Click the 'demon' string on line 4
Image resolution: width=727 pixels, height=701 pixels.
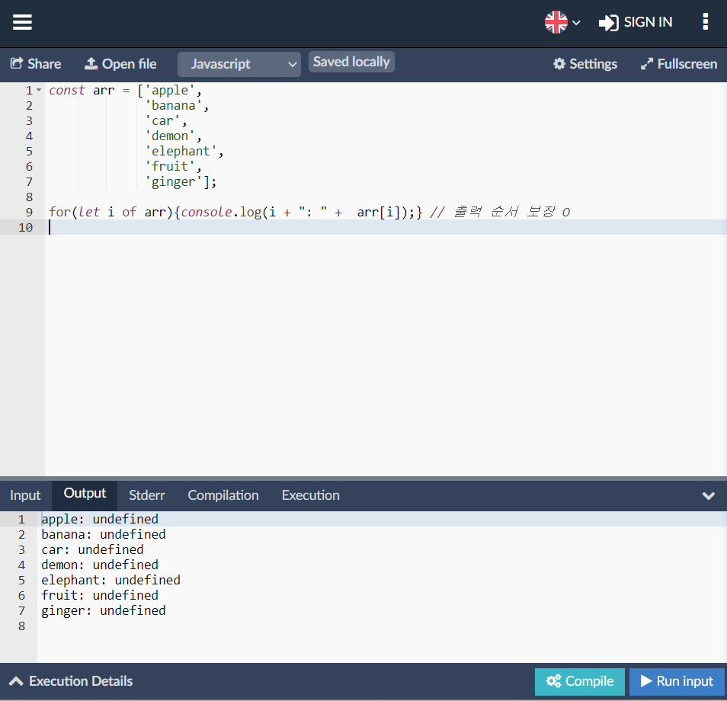click(x=170, y=136)
